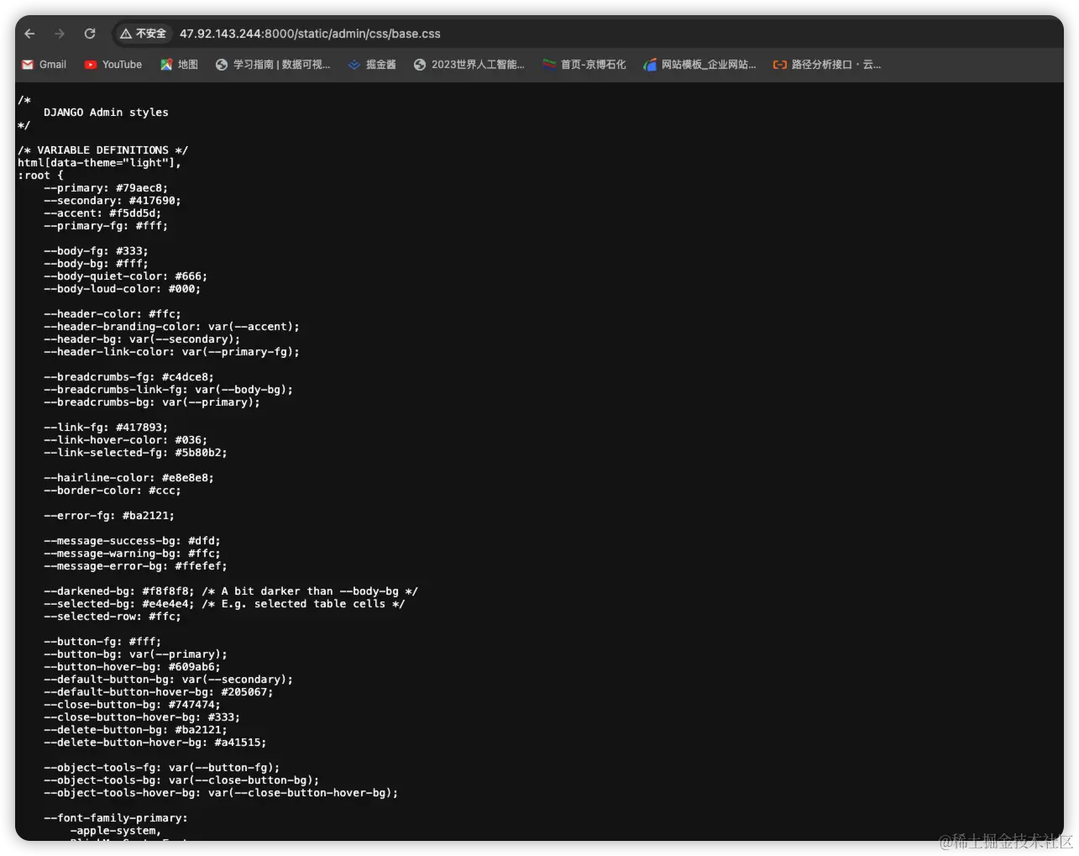Click the '--error-fg: #ba2121;' line
This screenshot has height=856, width=1079.
click(x=109, y=516)
